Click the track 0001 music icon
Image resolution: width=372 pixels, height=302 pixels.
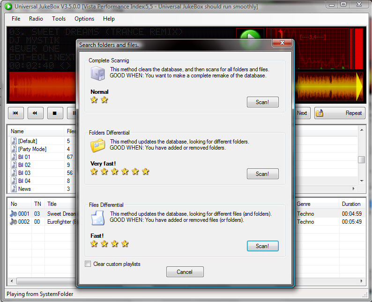14,214
